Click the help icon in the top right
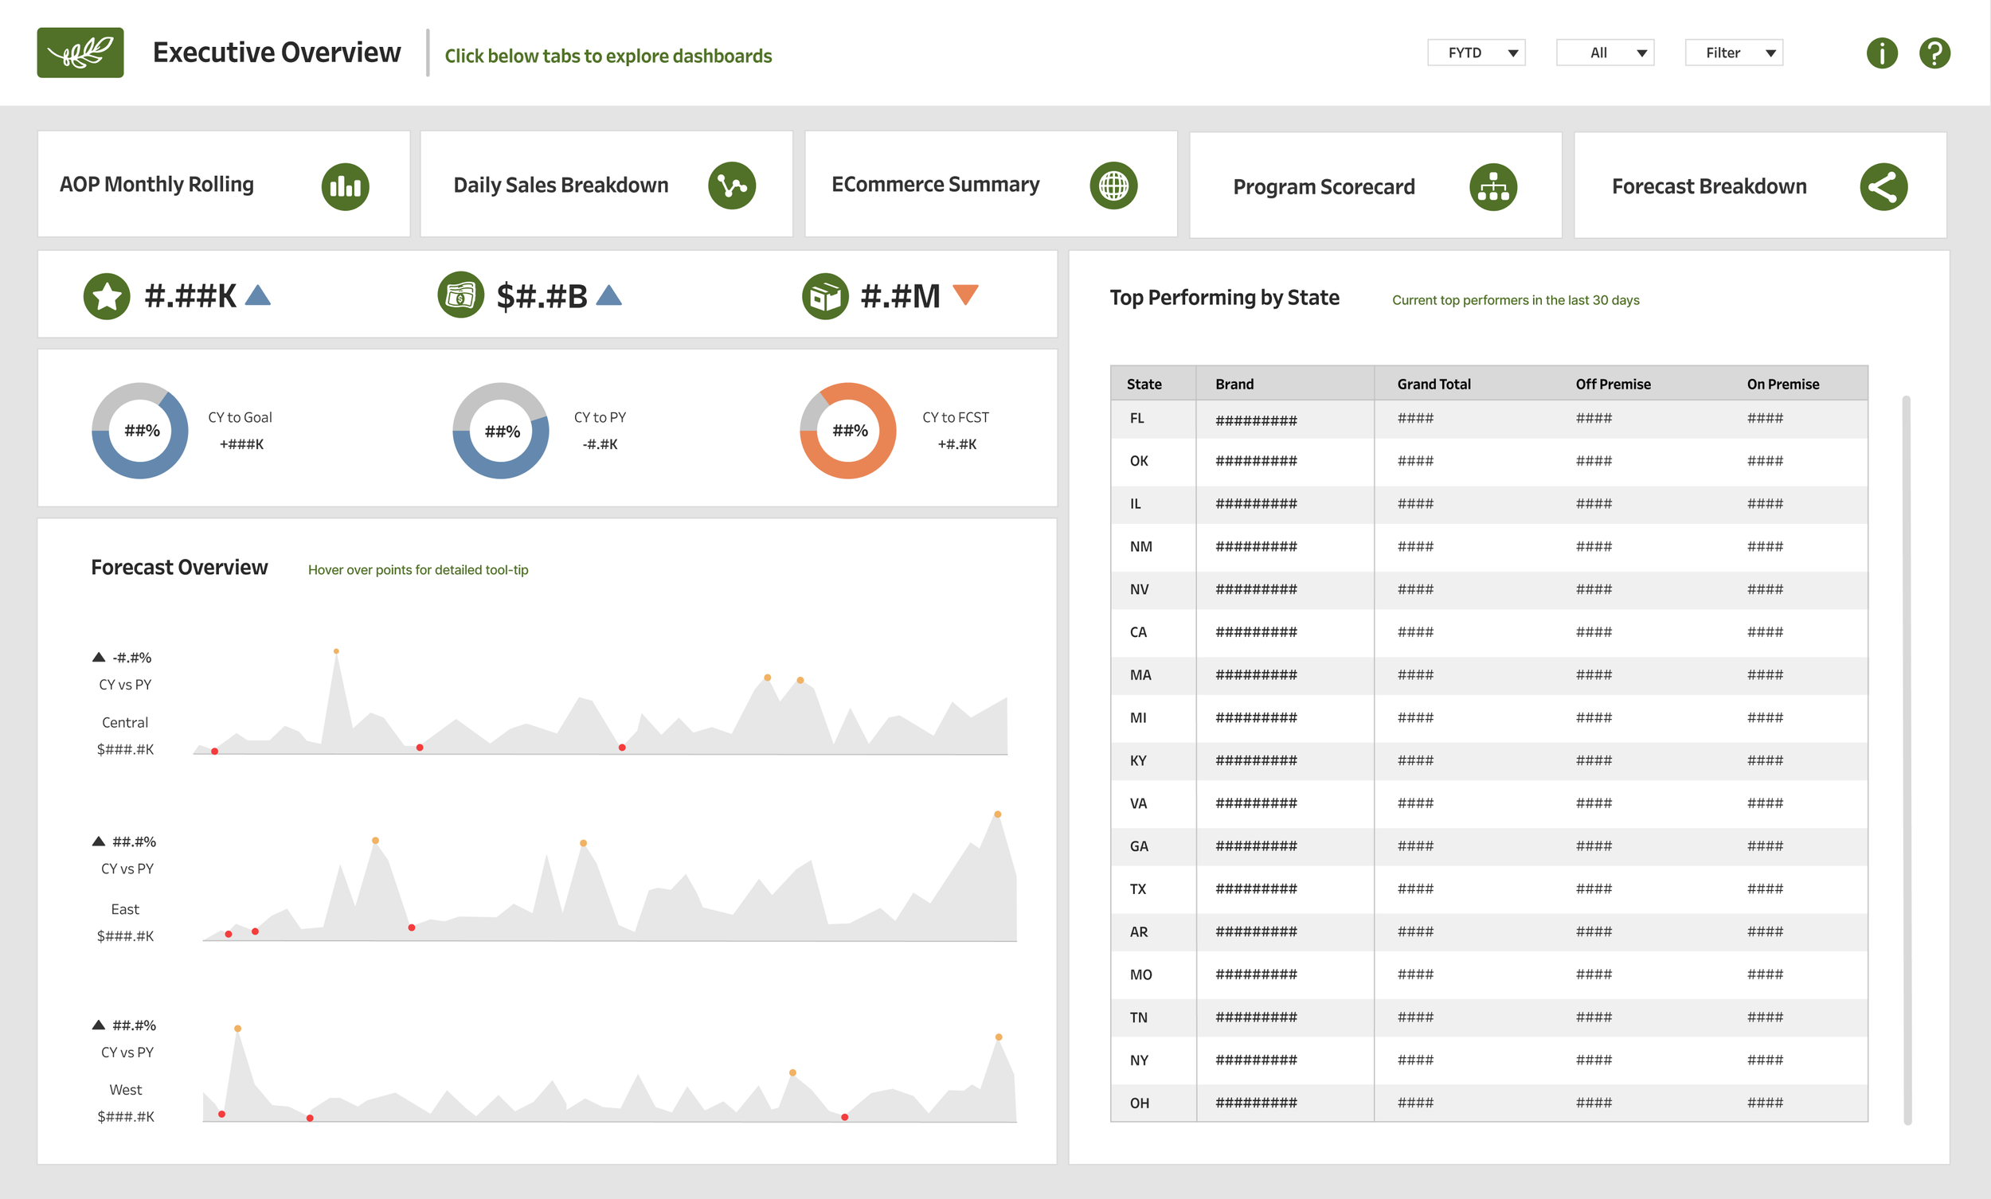Viewport: 1991px width, 1199px height. pyautogui.click(x=1935, y=52)
